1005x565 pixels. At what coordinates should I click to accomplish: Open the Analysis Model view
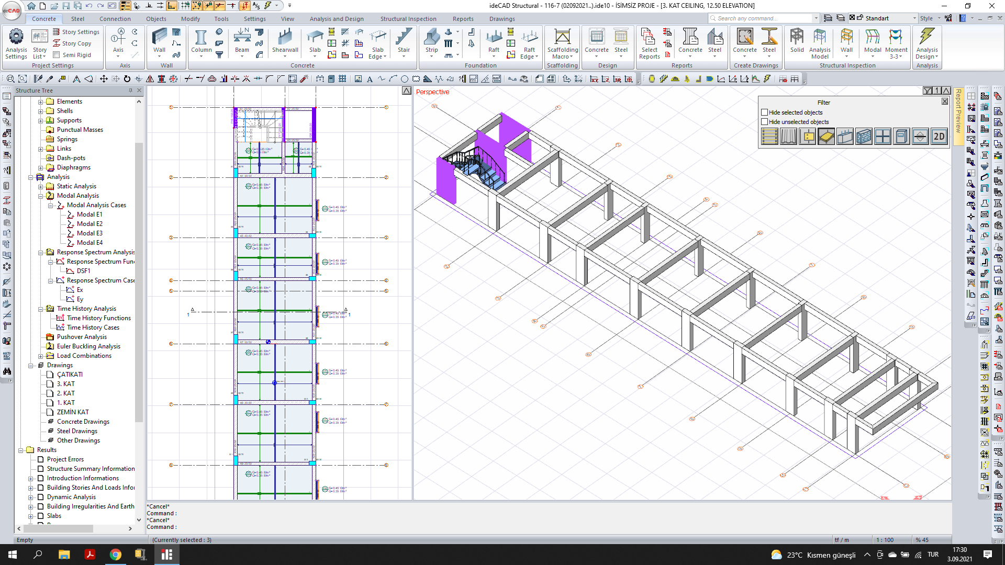[820, 44]
